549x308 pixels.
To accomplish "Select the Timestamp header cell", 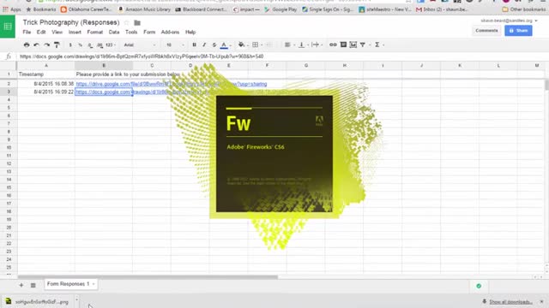I will pos(45,74).
